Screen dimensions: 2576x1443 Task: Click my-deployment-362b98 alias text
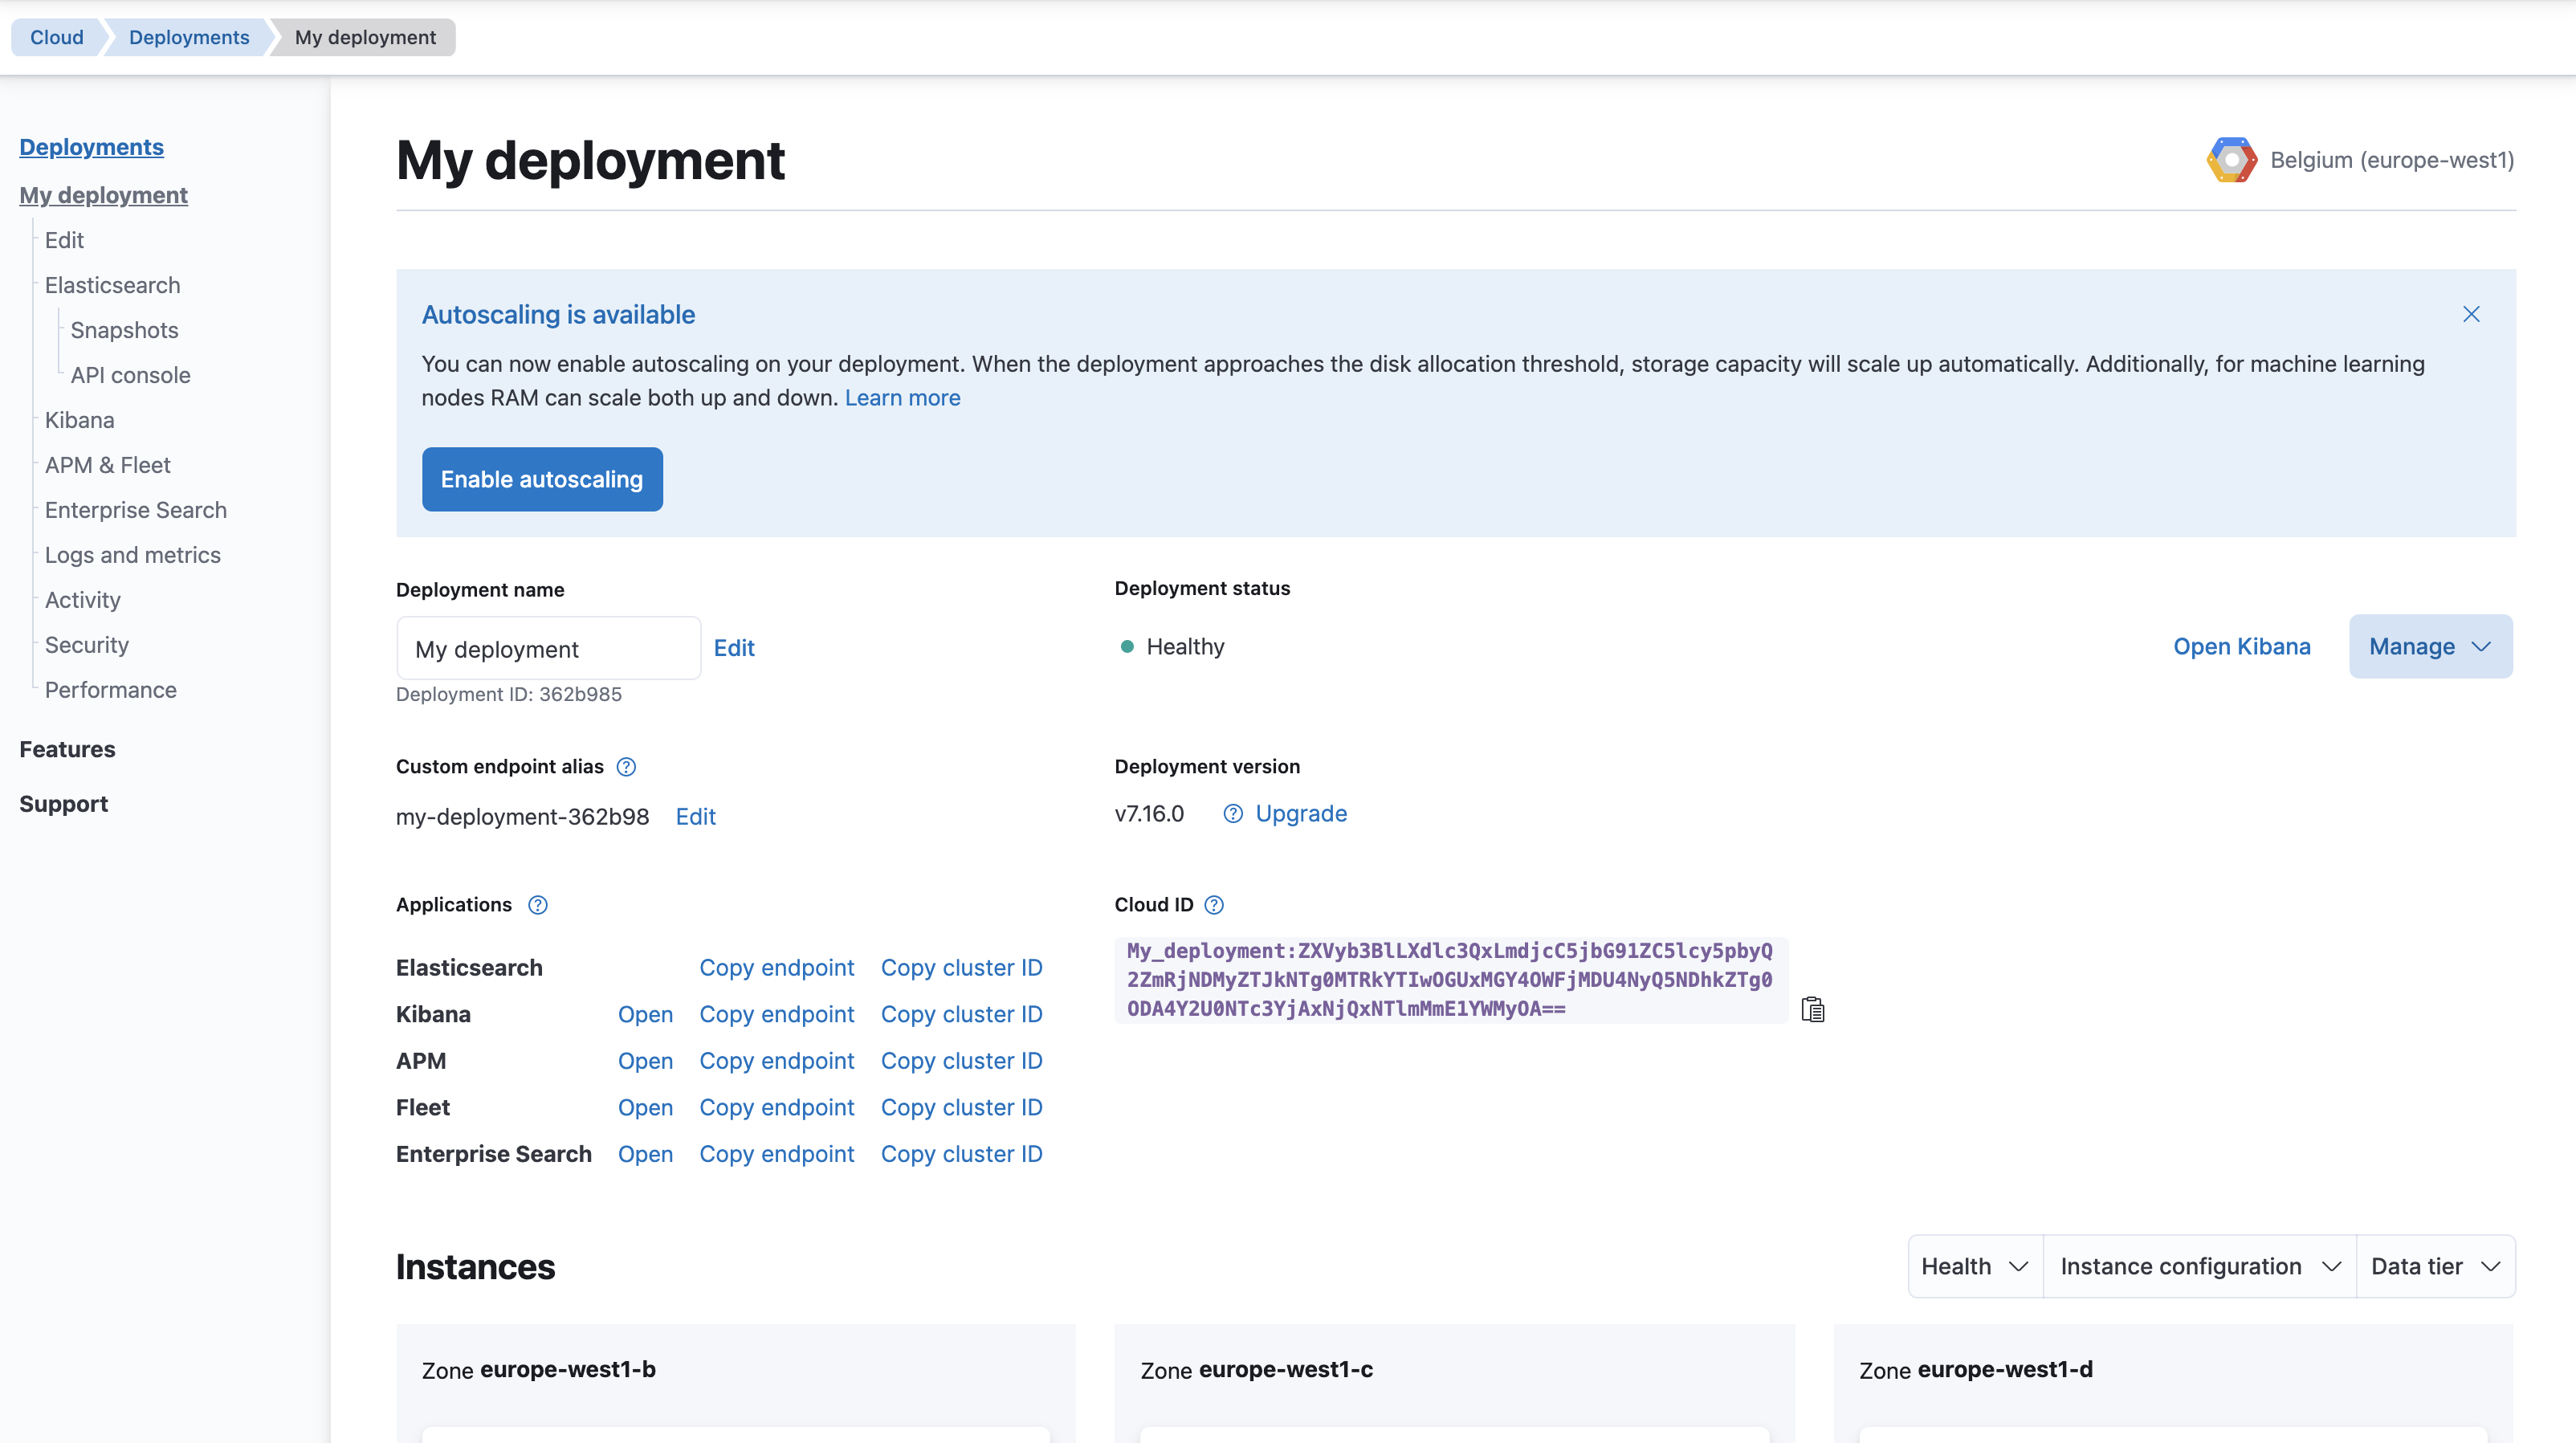click(x=522, y=817)
